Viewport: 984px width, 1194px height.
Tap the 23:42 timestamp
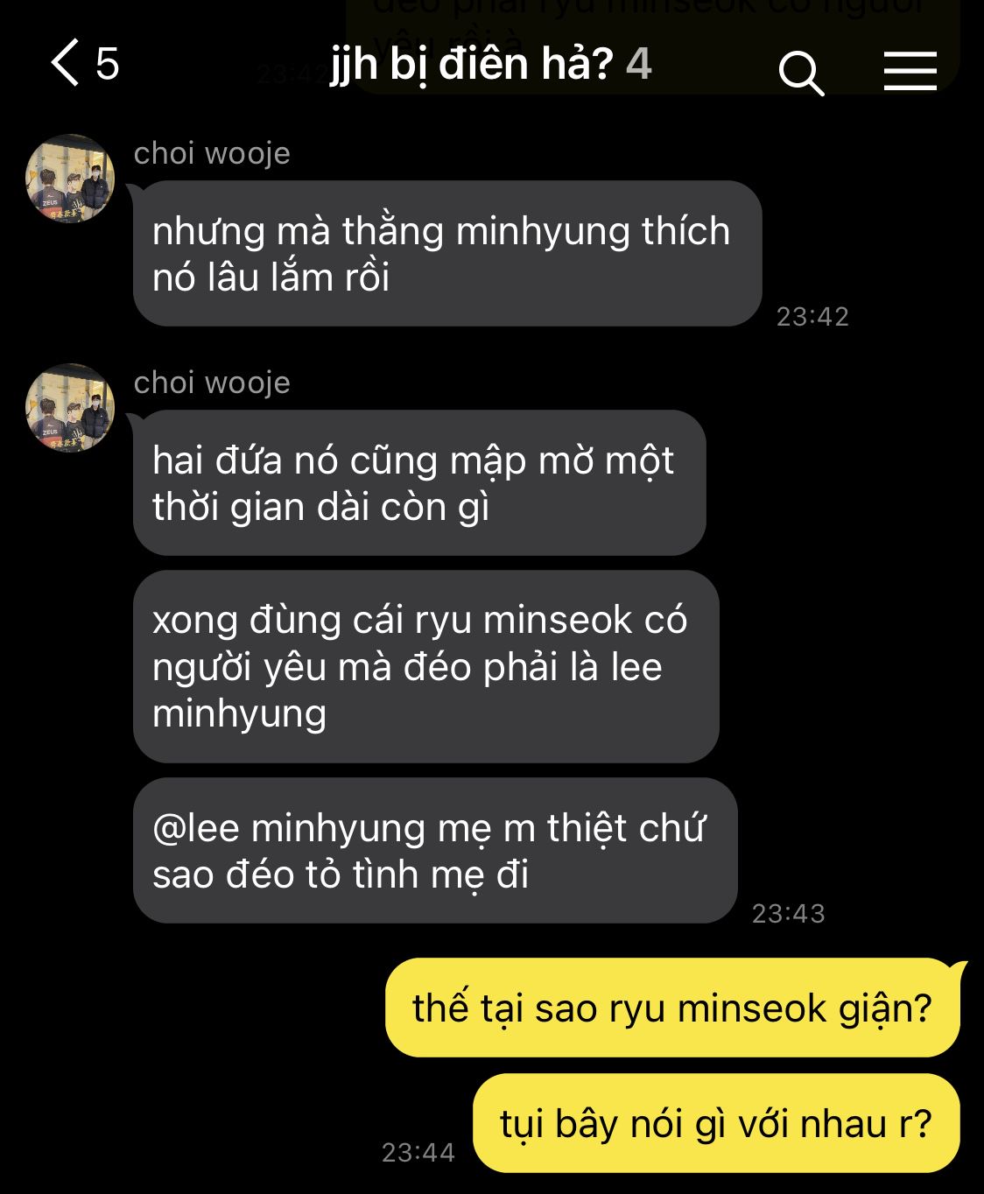(x=812, y=316)
